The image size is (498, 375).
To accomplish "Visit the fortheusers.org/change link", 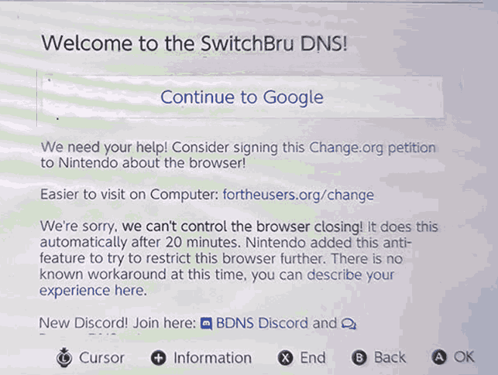I will pyautogui.click(x=298, y=195).
